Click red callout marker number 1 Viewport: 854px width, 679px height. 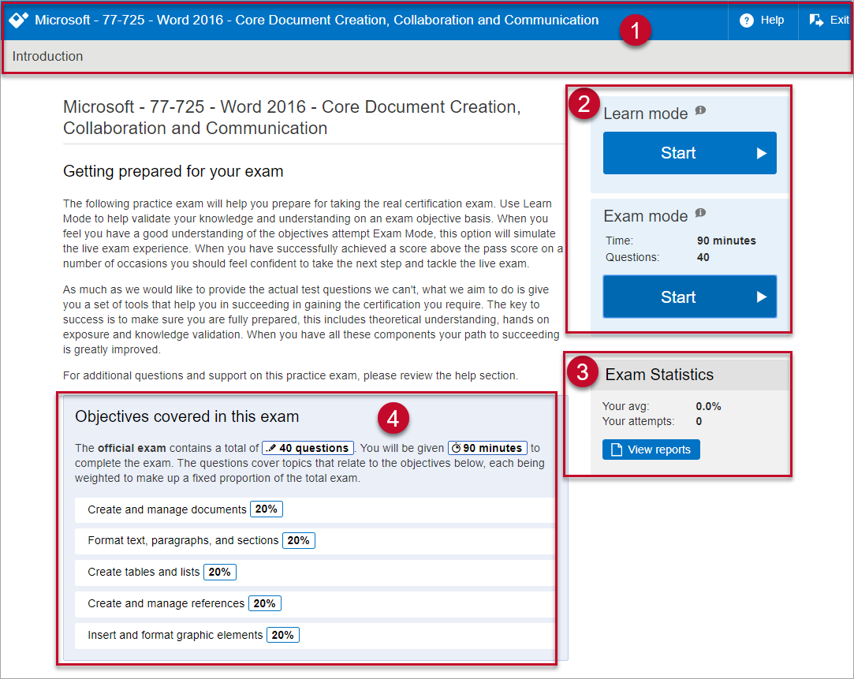pos(635,32)
